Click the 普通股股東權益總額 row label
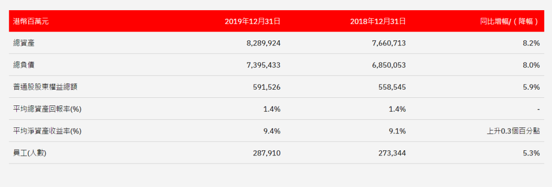The width and height of the screenshot is (552, 187). pyautogui.click(x=45, y=87)
